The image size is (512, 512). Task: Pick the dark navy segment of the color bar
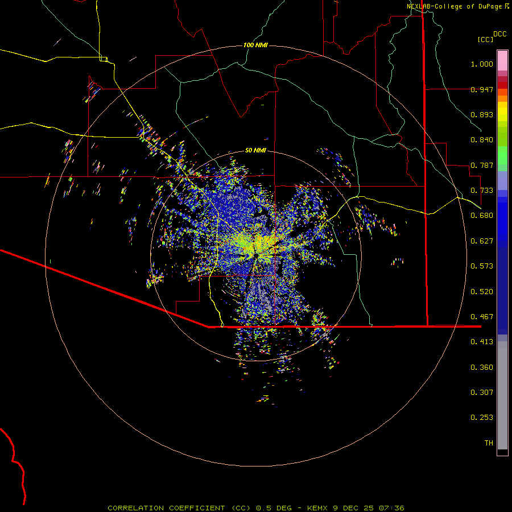coord(502,291)
